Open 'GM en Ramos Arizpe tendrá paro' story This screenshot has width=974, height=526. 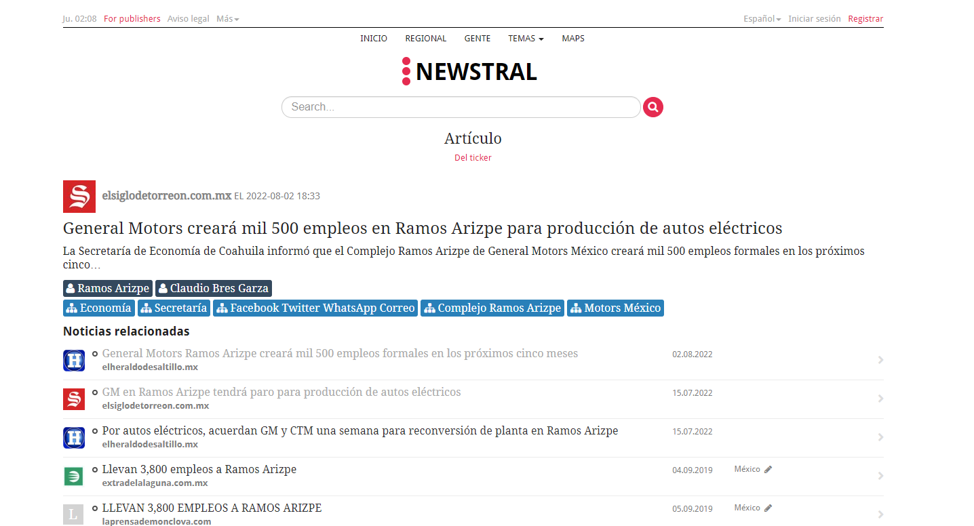pyautogui.click(x=281, y=392)
